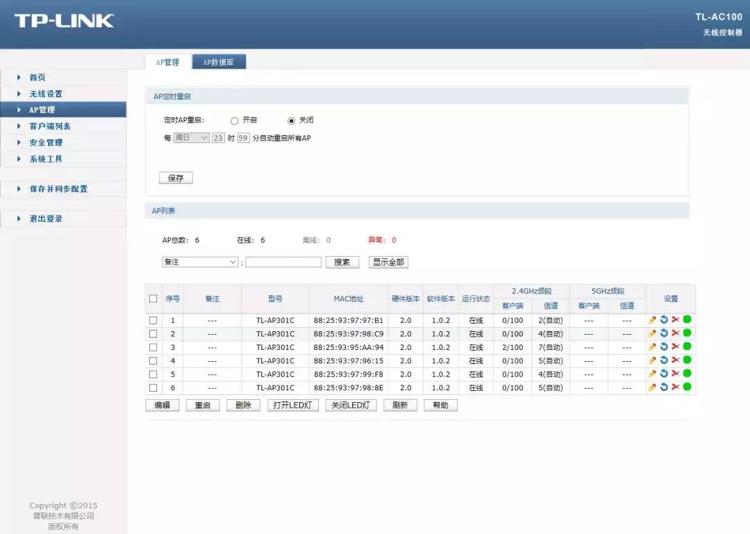The height and width of the screenshot is (534, 750).
Task: Click the restart arrow icon for AP row 2
Action: pyautogui.click(x=664, y=333)
